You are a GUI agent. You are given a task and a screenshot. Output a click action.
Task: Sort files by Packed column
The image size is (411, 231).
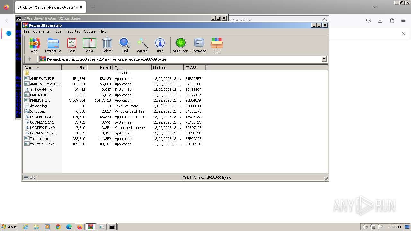click(100, 67)
